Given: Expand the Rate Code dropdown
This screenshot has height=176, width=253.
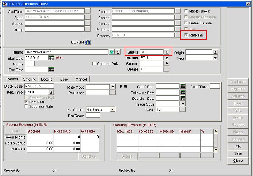Looking at the screenshot, I should (x=113, y=87).
